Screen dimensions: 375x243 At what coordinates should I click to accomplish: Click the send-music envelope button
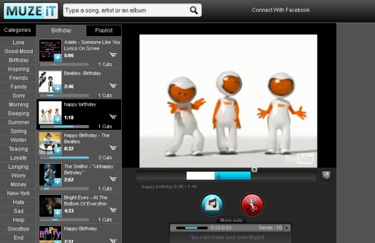[x=212, y=205]
